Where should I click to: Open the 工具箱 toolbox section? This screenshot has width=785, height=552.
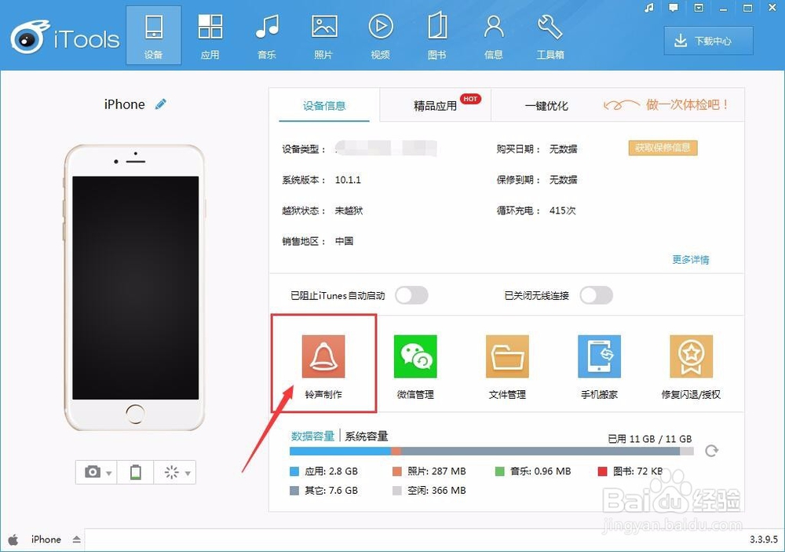pyautogui.click(x=550, y=35)
